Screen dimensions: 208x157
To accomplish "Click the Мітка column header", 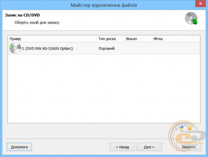I will point(176,39).
